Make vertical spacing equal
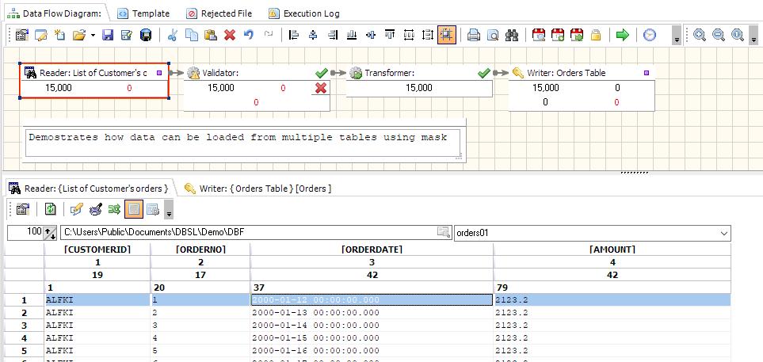763x362 pixels. click(x=428, y=35)
